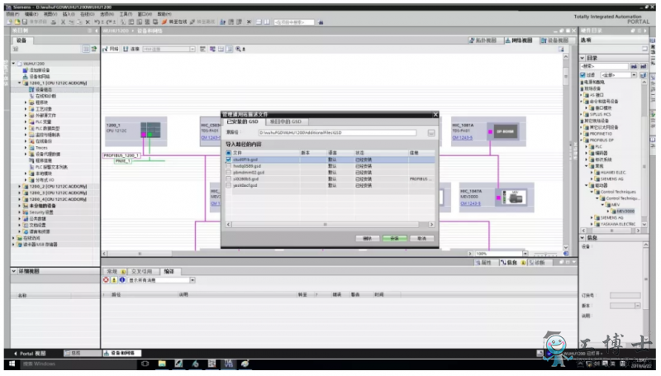
Task: Open the zoom percentage dropdown showing 100%
Action: click(525, 254)
